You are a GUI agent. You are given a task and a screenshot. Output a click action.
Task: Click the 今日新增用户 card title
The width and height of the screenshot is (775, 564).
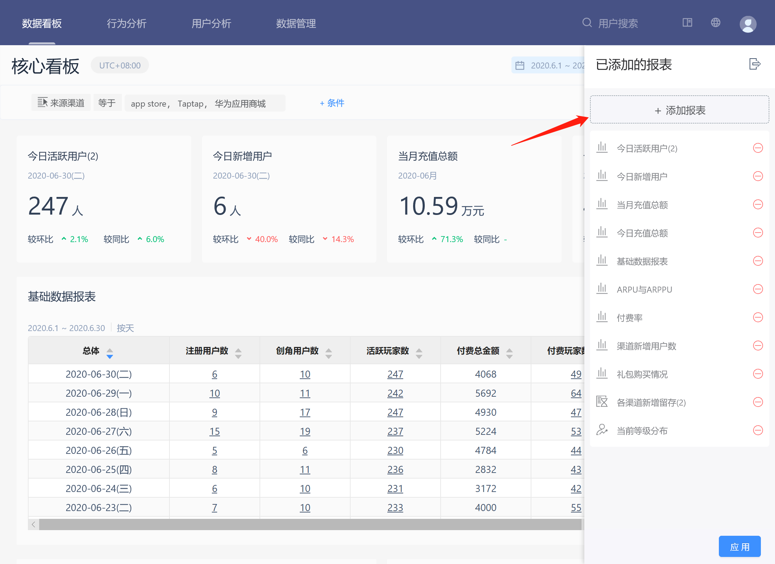pyautogui.click(x=242, y=156)
